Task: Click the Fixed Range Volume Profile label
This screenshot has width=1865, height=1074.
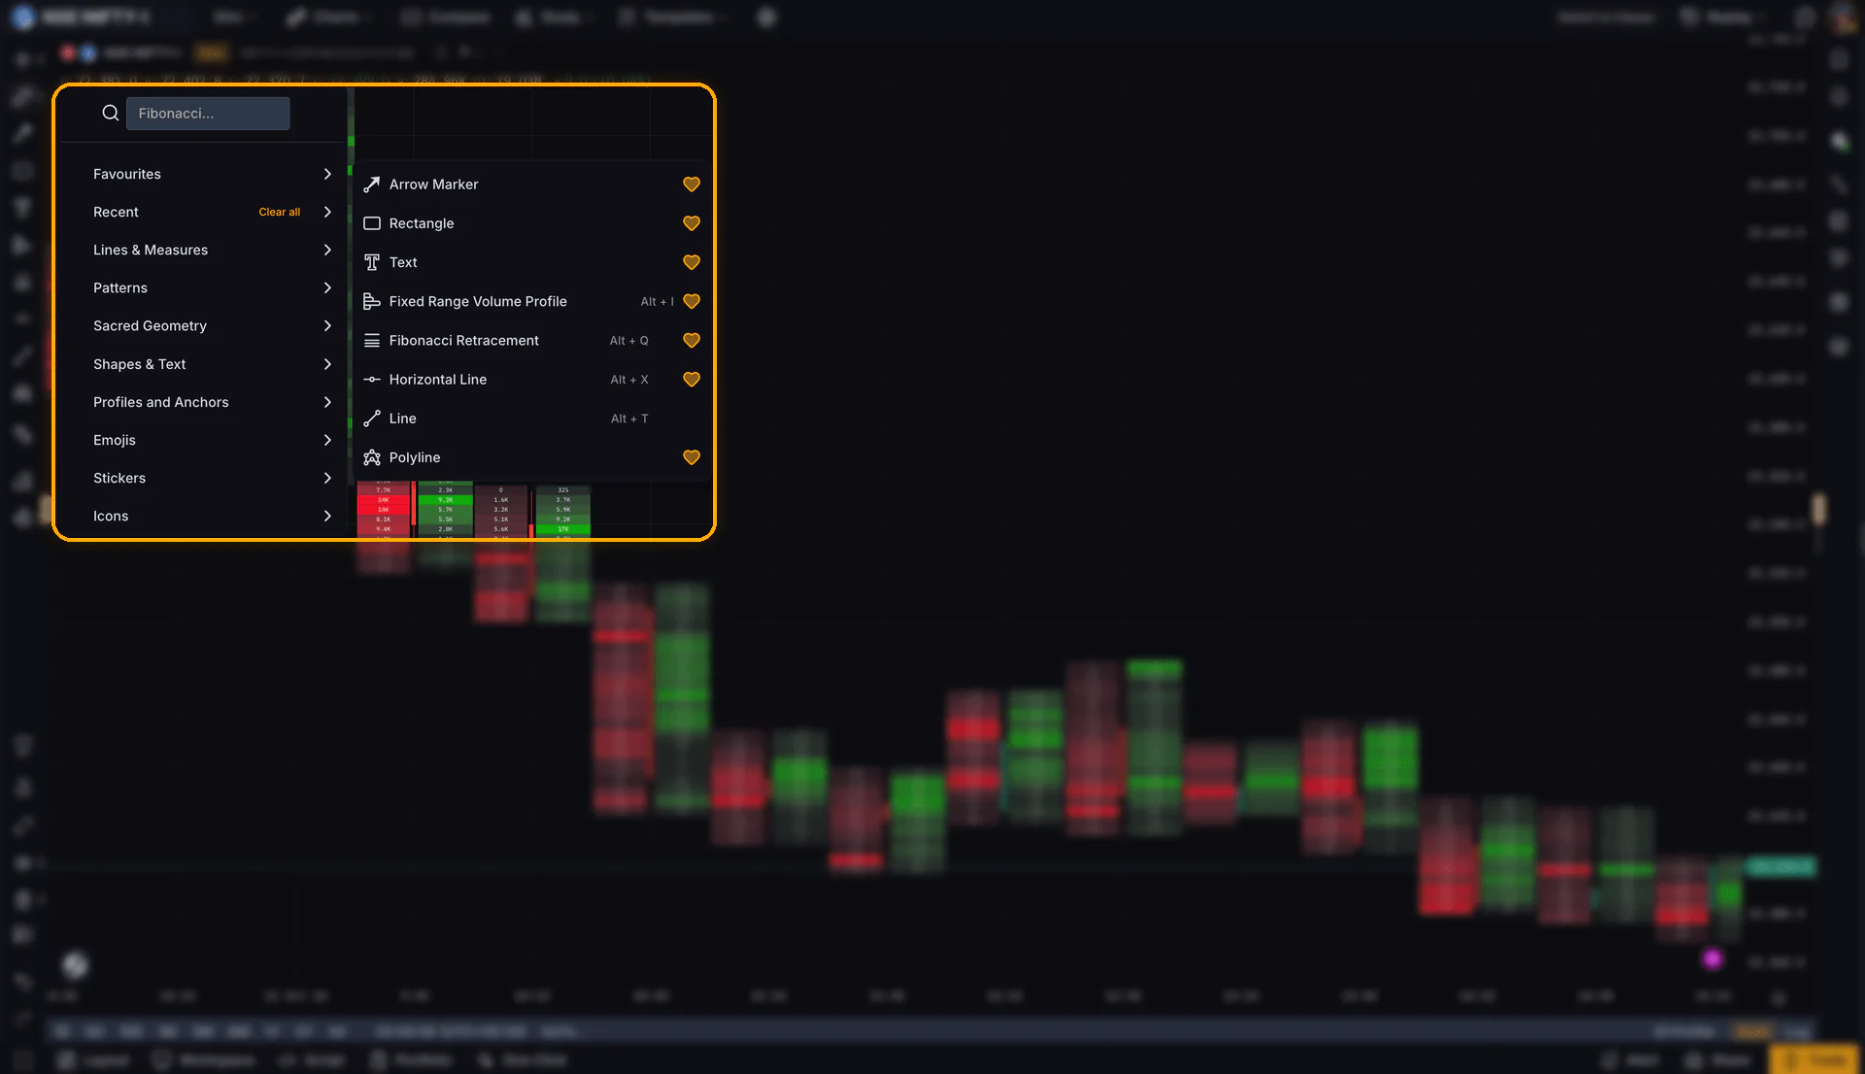Action: (x=478, y=301)
